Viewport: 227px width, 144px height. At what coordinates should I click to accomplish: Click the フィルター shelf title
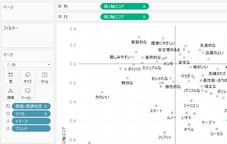[x=10, y=28]
